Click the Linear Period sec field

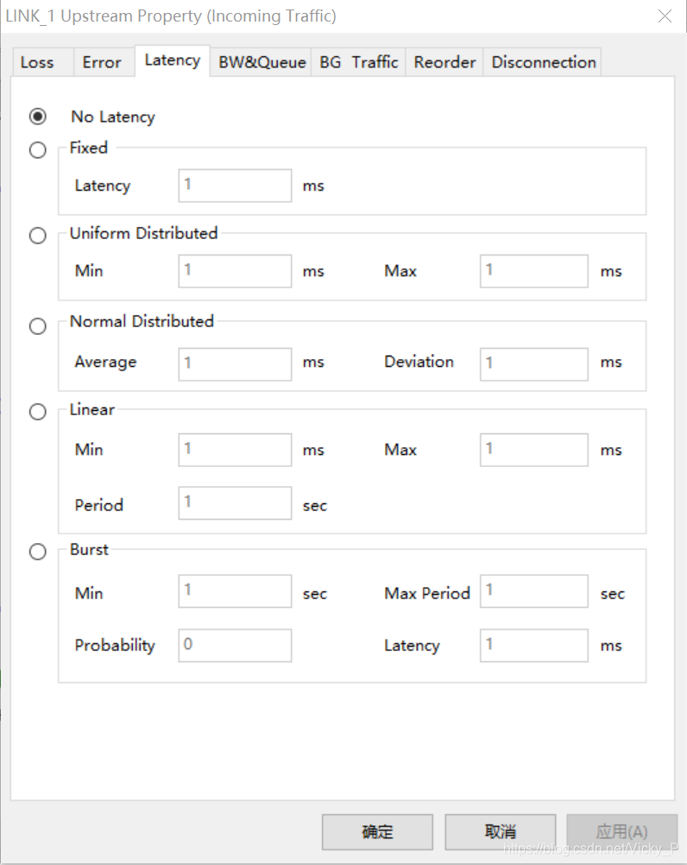click(235, 502)
